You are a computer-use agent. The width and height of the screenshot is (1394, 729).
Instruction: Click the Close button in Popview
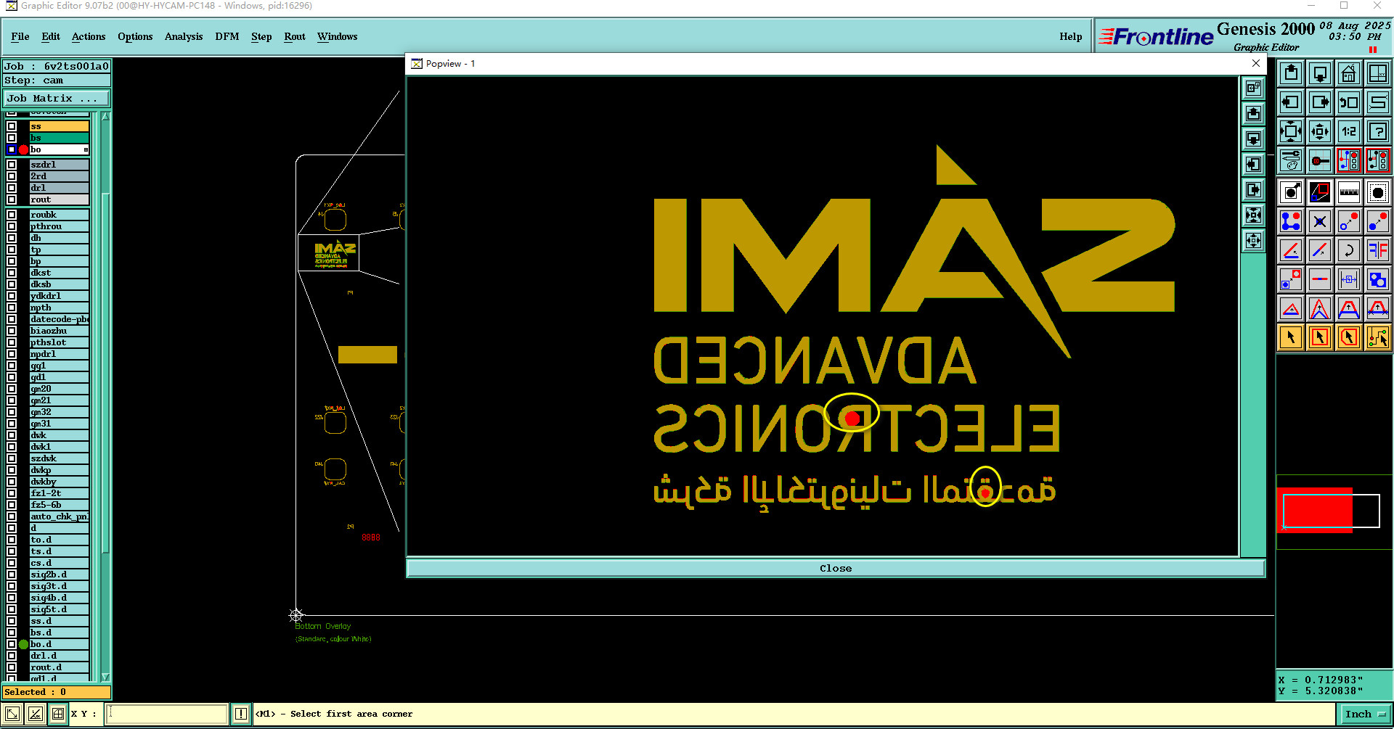[x=836, y=568]
